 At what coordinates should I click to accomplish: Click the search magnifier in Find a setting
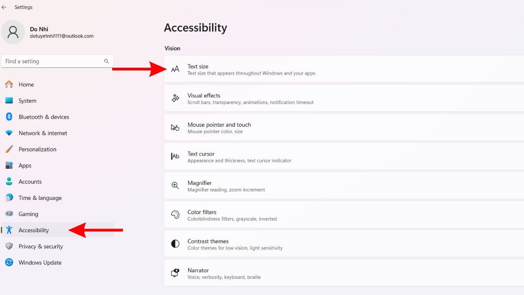(x=107, y=61)
